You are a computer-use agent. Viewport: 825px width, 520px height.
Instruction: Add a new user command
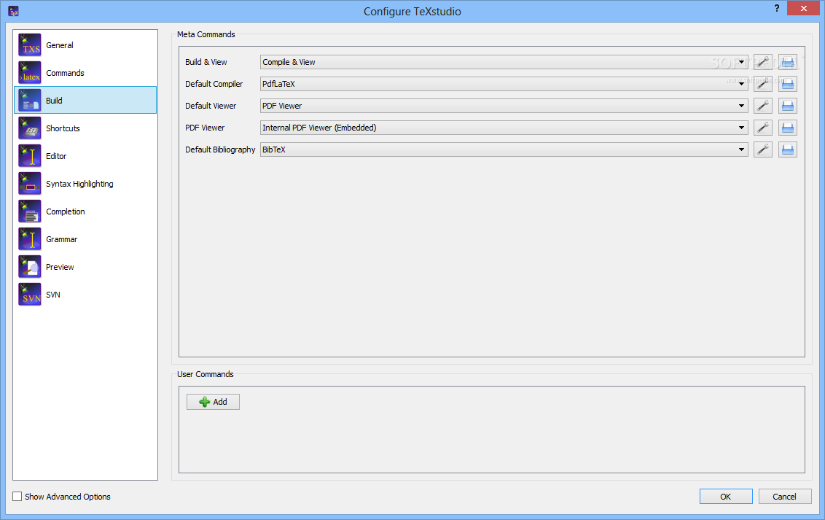tap(213, 402)
